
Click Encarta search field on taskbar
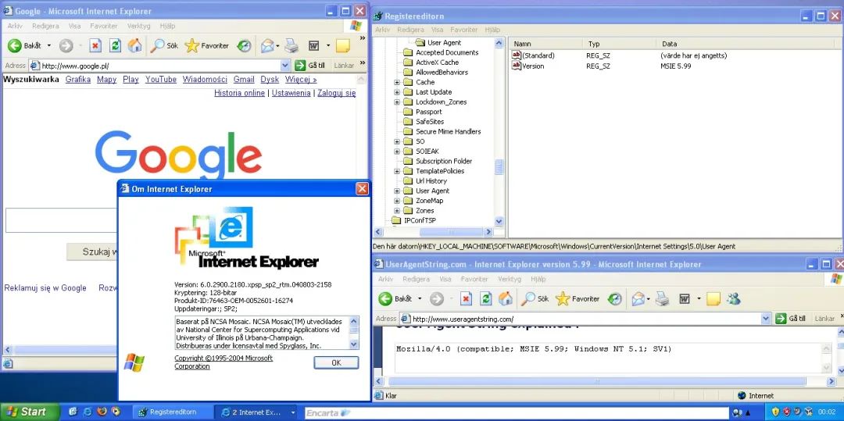[x=517, y=413]
